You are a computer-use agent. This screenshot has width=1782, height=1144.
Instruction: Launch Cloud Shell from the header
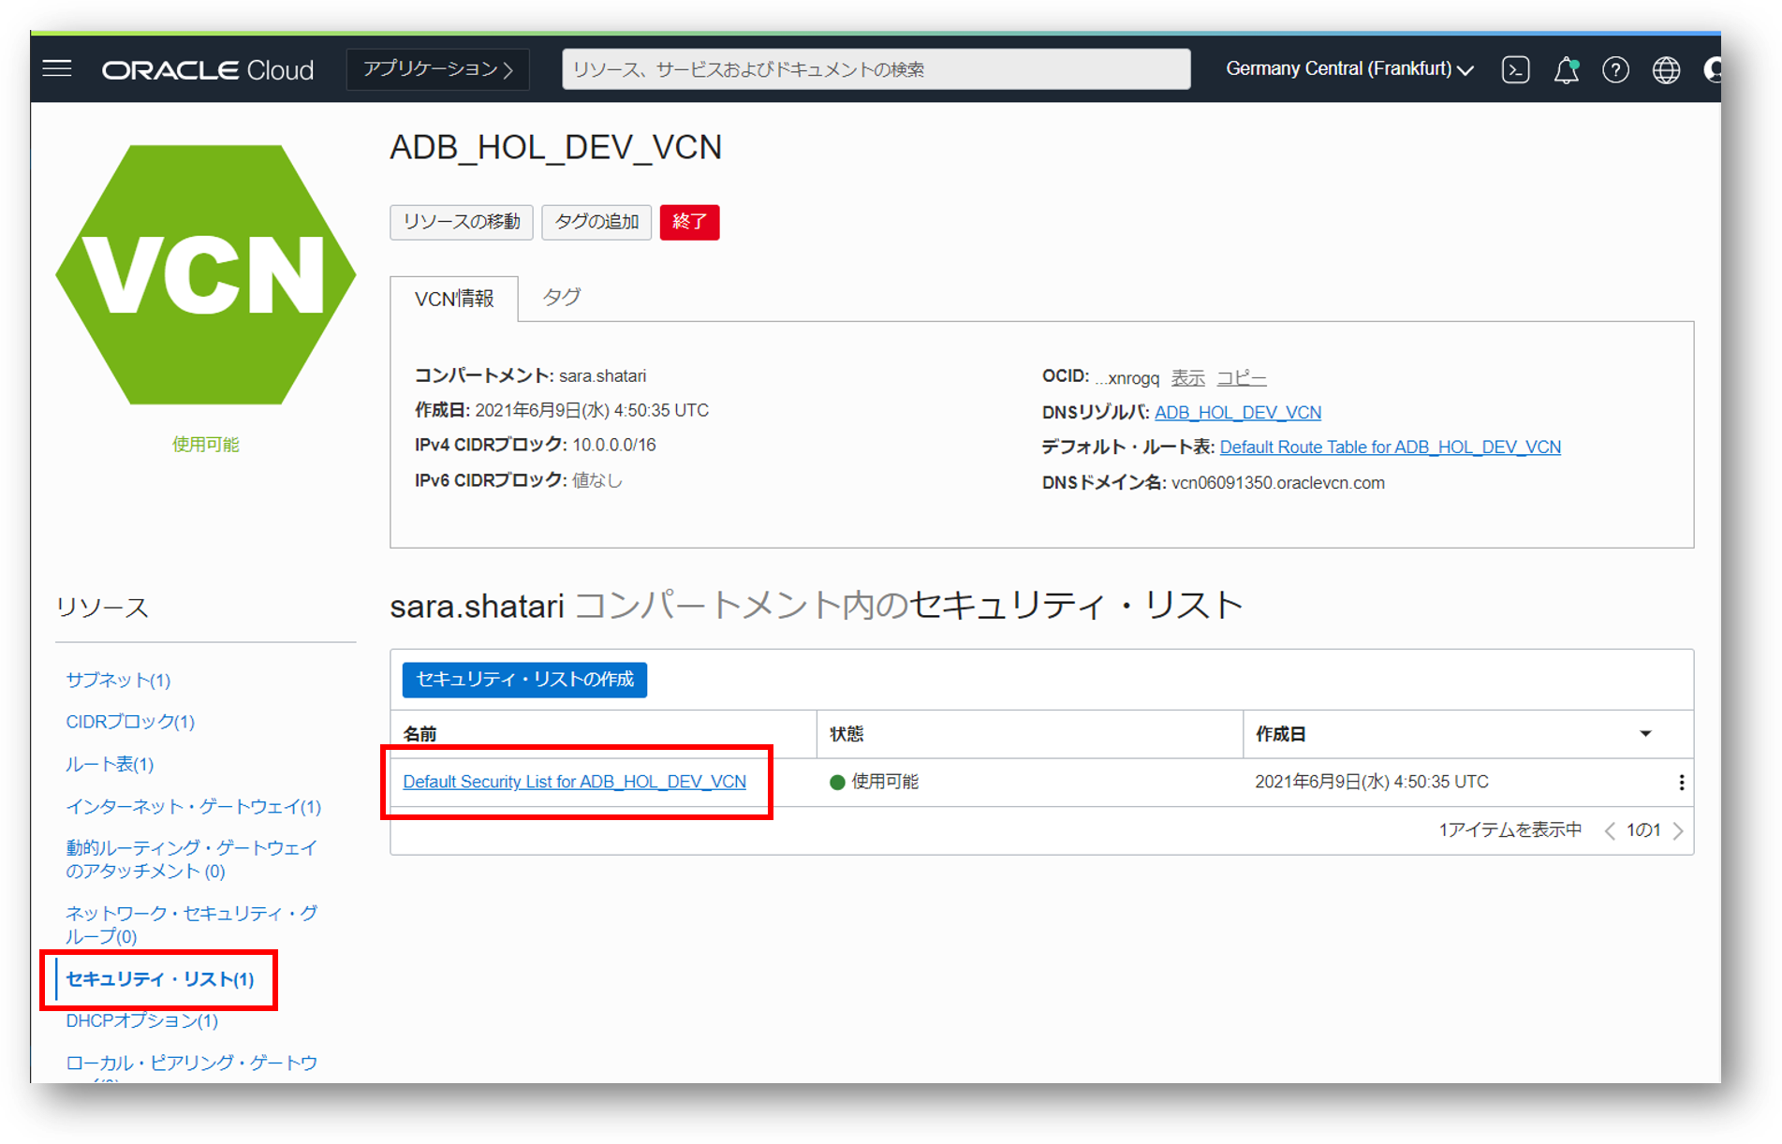1515,70
